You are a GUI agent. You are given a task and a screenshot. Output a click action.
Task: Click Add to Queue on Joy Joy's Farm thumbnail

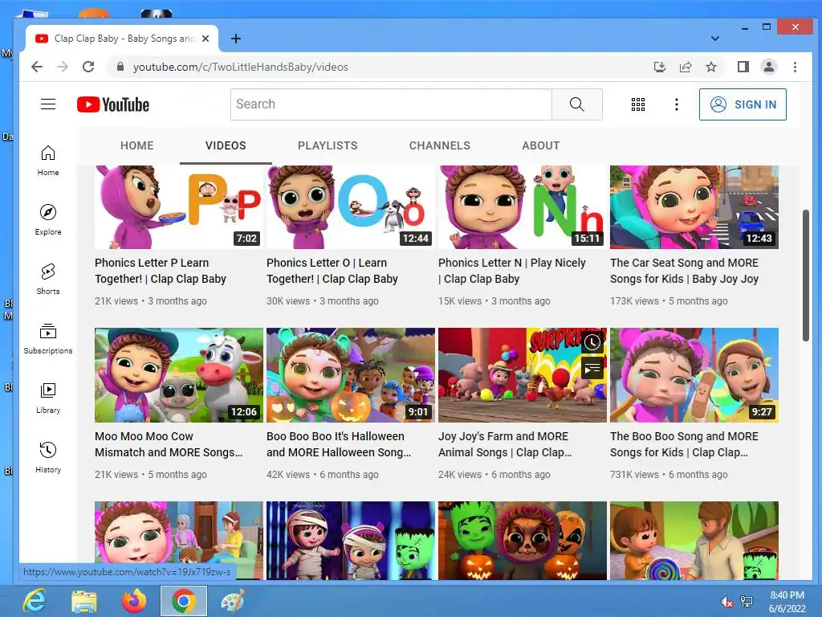click(x=592, y=368)
